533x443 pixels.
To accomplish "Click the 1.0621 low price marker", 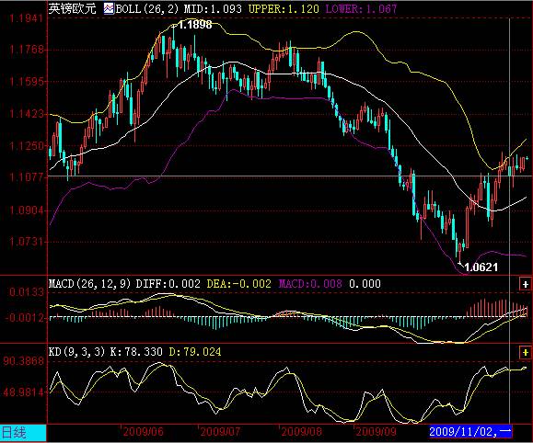I will (x=481, y=267).
